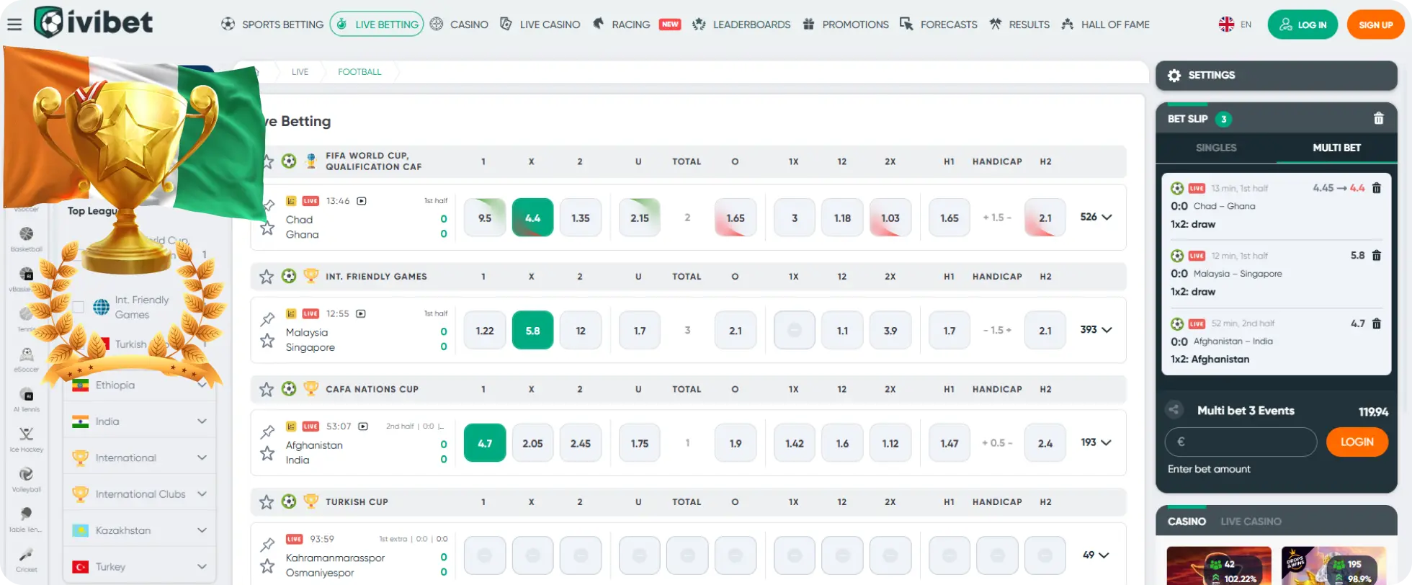Pin the Afghanistan vs India match
Image resolution: width=1412 pixels, height=585 pixels.
[x=268, y=432]
